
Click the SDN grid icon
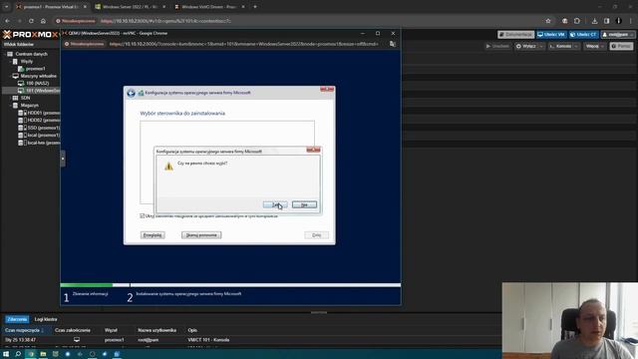pos(15,98)
